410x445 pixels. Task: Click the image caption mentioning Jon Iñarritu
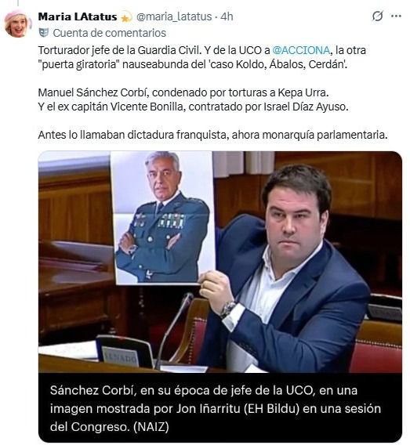[x=216, y=408]
